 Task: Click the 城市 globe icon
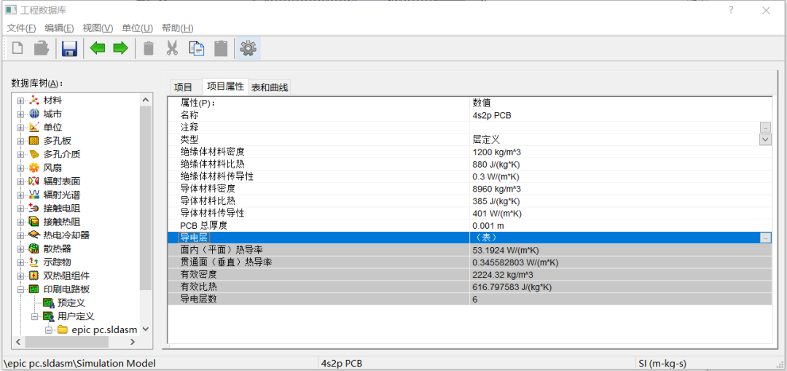point(34,114)
